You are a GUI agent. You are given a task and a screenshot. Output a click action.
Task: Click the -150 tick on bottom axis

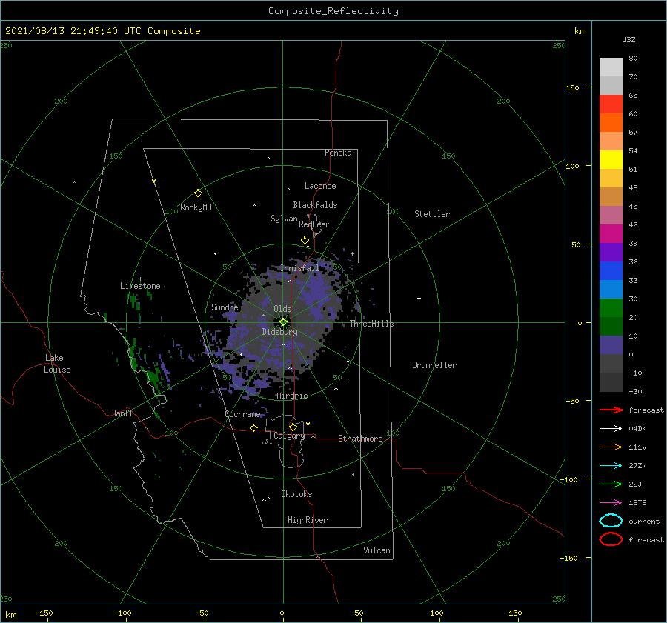44,613
